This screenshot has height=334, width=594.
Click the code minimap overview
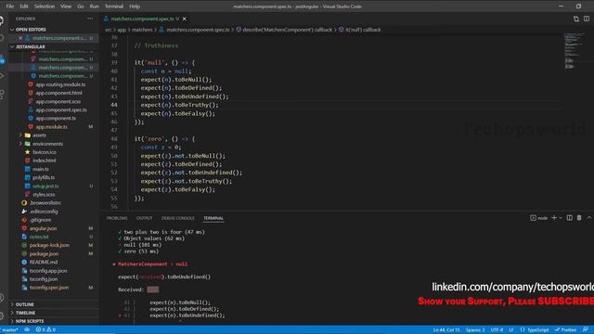click(575, 51)
